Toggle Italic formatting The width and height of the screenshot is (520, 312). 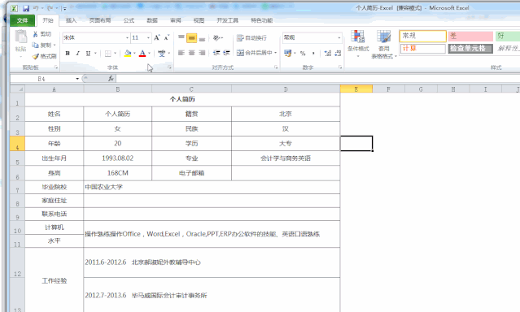77,53
